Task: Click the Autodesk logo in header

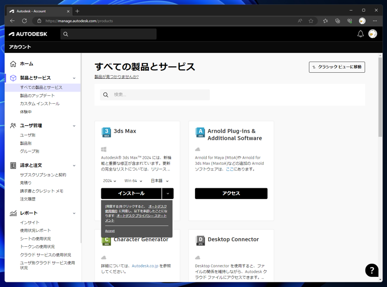Action: point(28,34)
